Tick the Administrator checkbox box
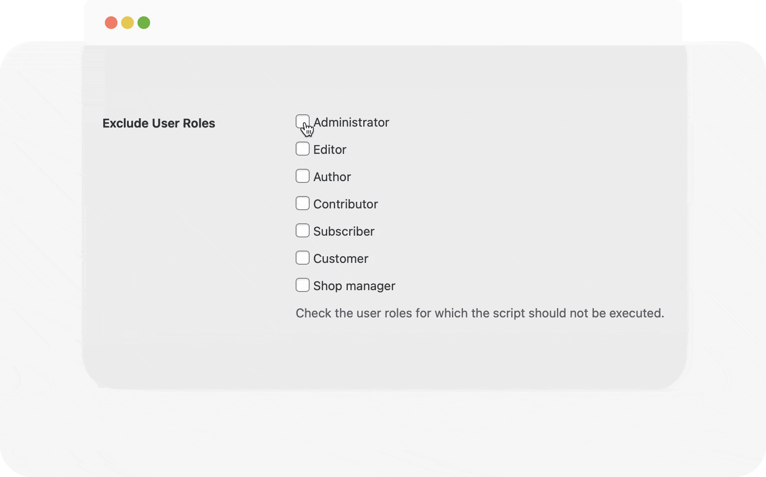Viewport: 766px width, 477px height. [x=303, y=121]
